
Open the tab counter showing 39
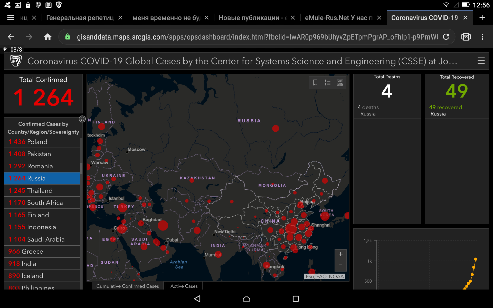(466, 37)
